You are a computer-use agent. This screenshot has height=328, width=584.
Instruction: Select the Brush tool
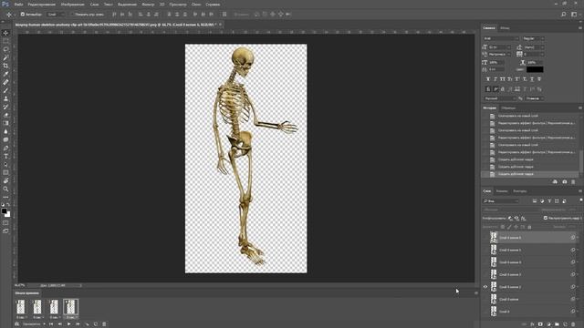coord(5,90)
